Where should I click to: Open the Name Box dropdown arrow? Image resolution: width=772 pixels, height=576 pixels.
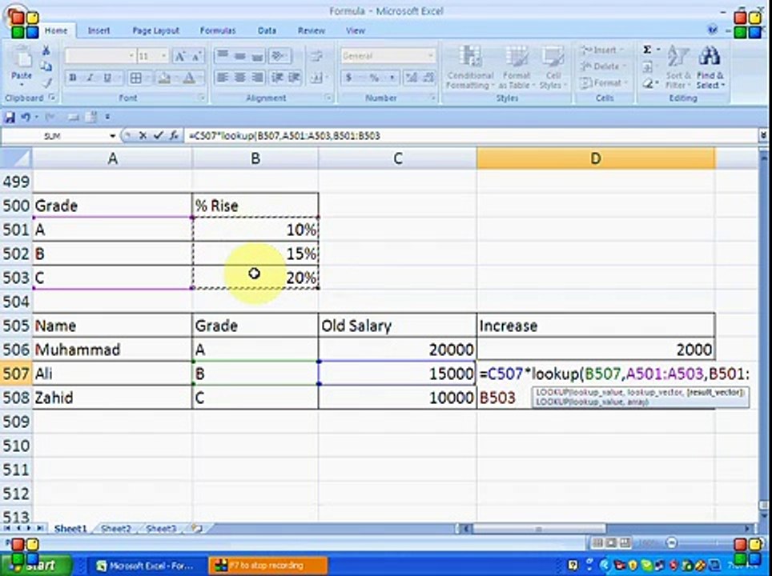tap(113, 136)
